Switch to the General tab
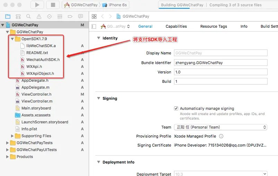The width and height of the screenshot is (278, 176). pyautogui.click(x=145, y=26)
